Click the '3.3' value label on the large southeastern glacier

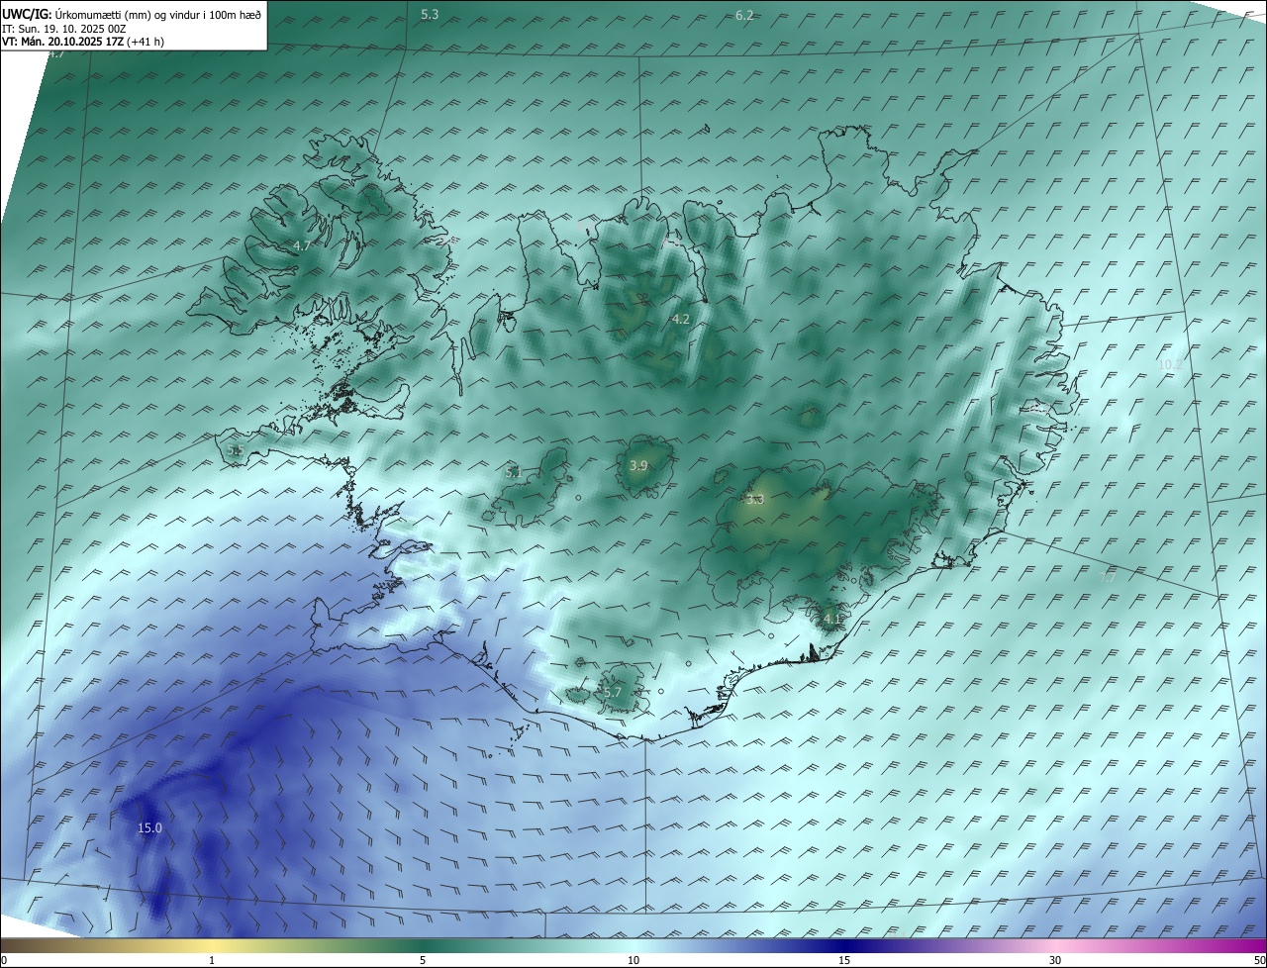(x=755, y=500)
